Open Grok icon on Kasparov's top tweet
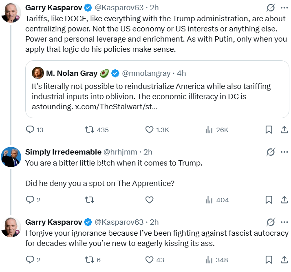This screenshot has width=291, height=272. click(270, 8)
